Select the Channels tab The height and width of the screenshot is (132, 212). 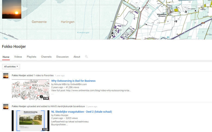(46, 57)
